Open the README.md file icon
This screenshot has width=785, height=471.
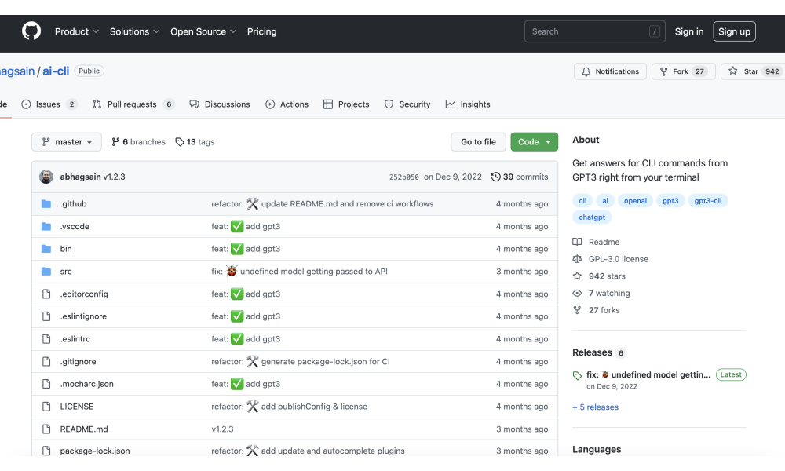(46, 429)
